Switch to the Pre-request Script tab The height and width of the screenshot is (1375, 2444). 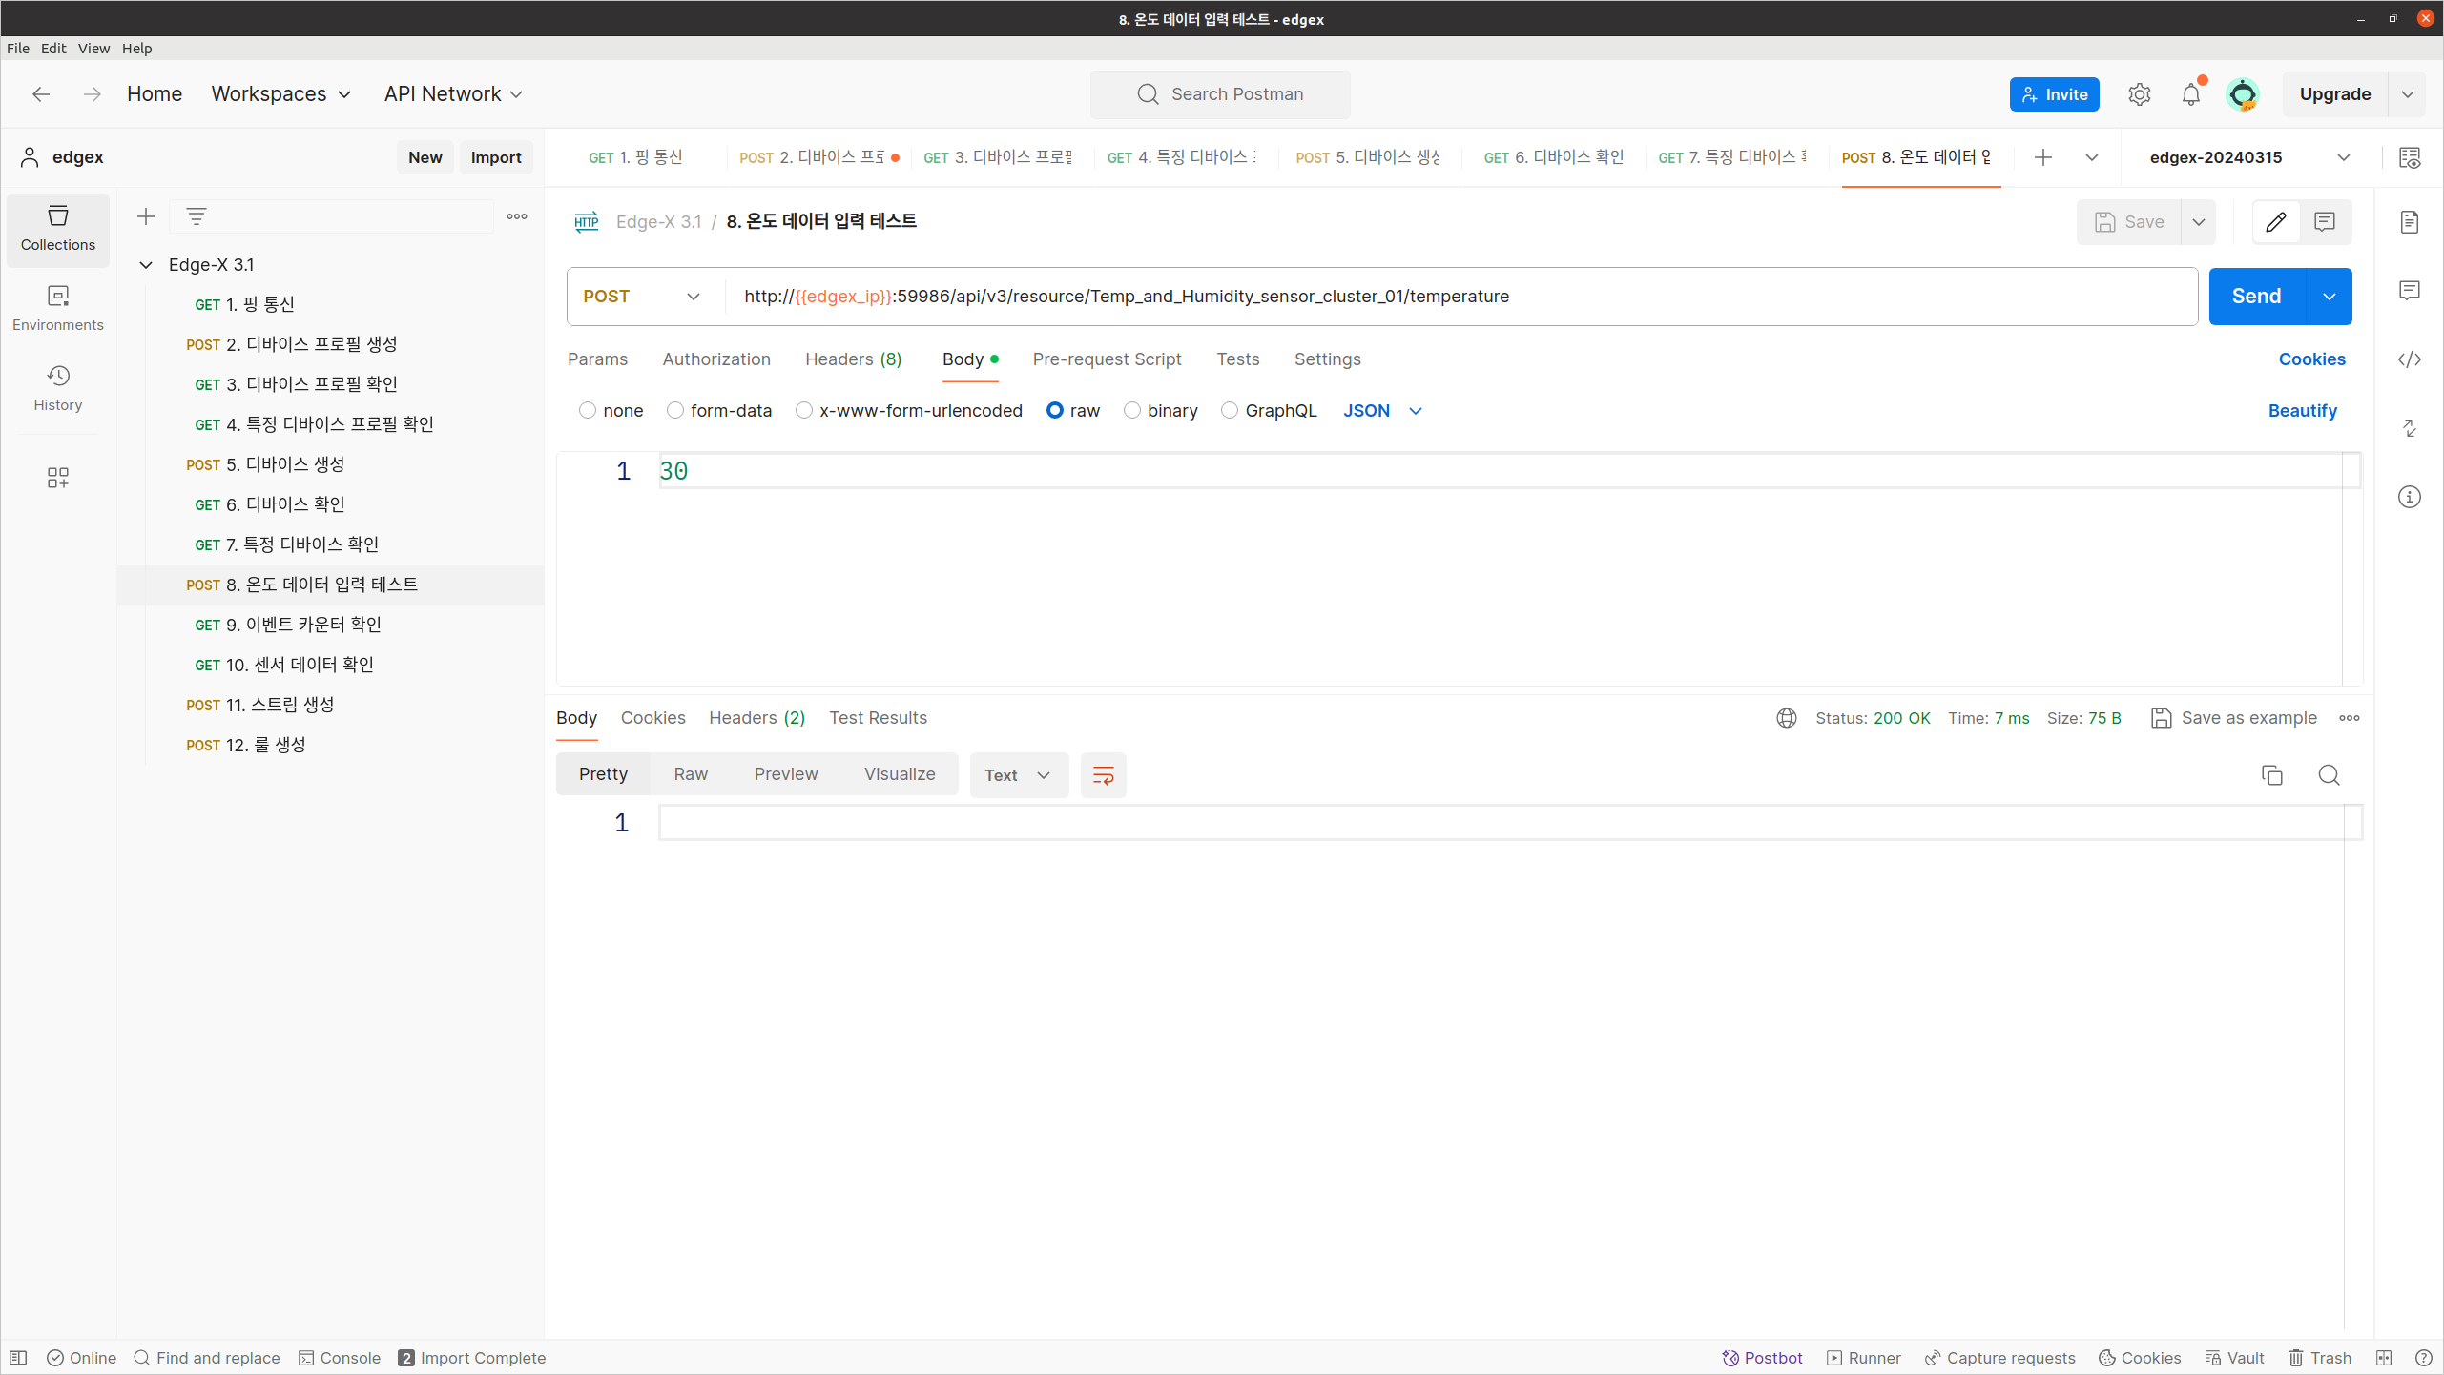[x=1108, y=359]
